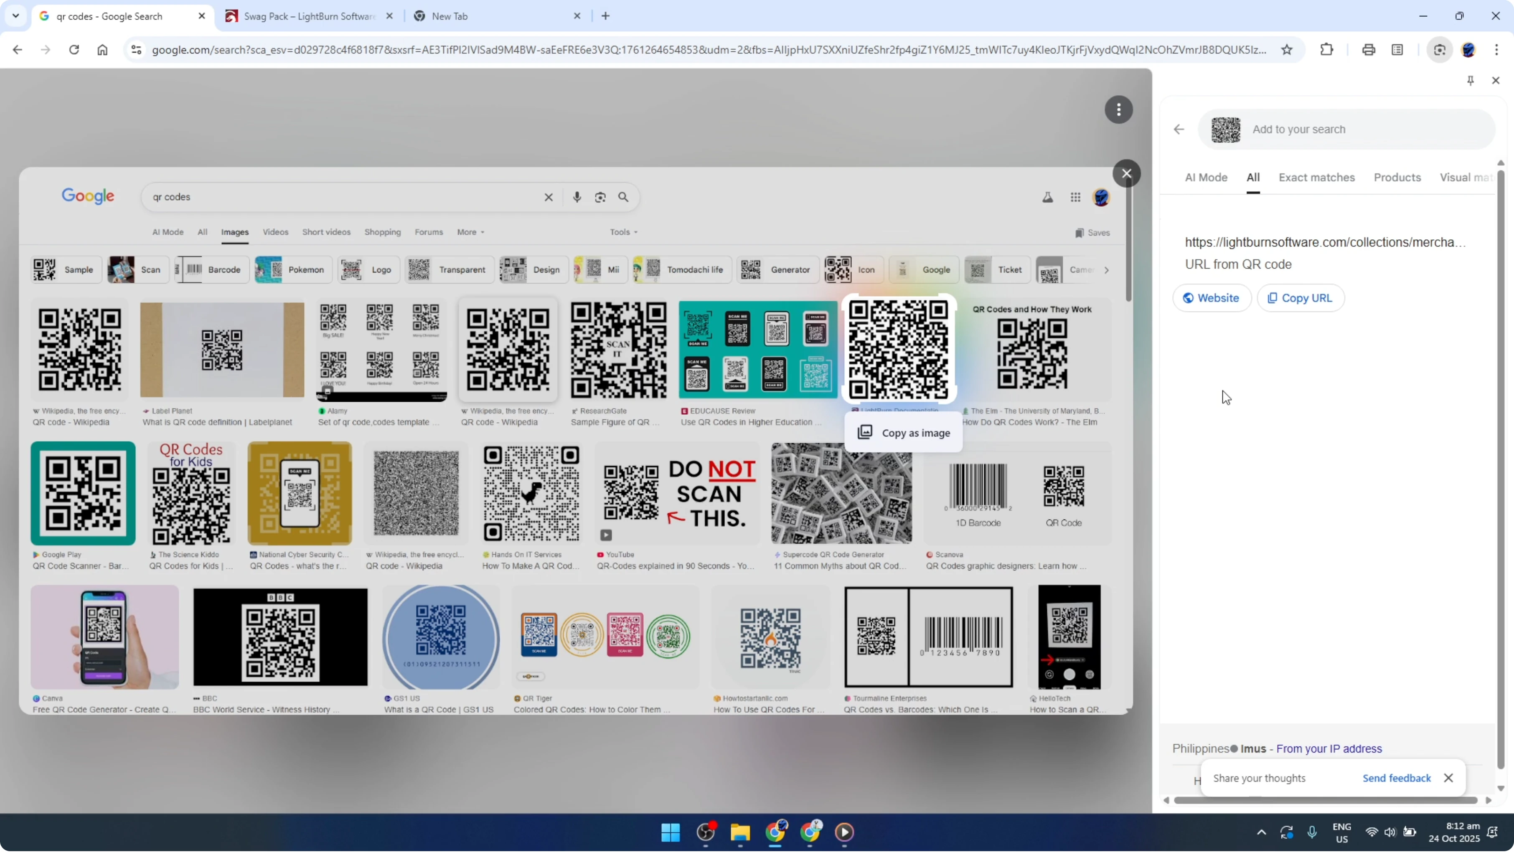This screenshot has height=852, width=1514.
Task: Open the Search Labs flask icon
Action: coord(1047,198)
